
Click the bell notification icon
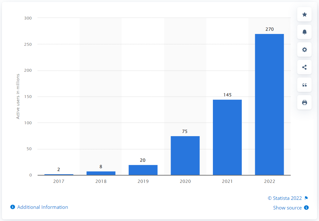click(x=304, y=32)
